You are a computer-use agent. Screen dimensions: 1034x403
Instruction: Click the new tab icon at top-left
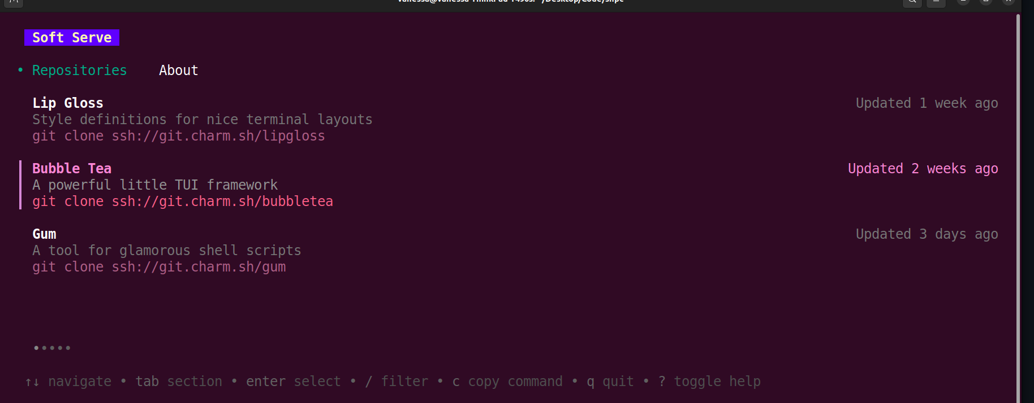[x=13, y=3]
